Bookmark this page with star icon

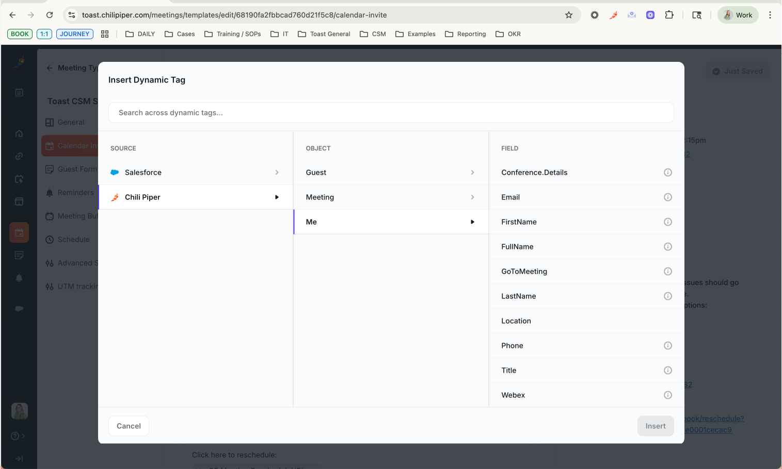tap(569, 15)
